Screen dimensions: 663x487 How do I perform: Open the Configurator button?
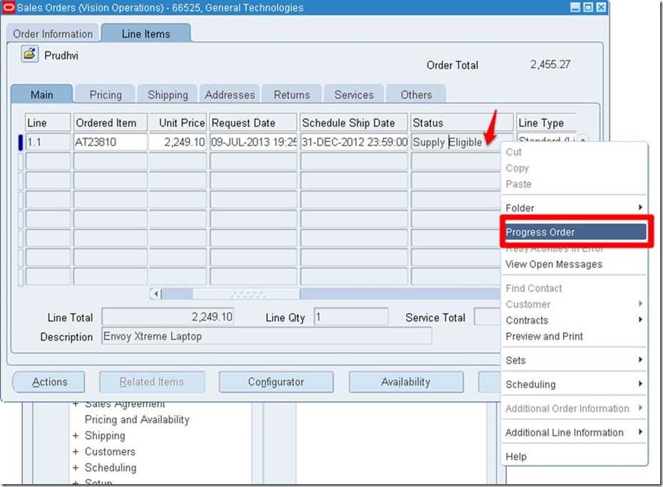tap(275, 382)
